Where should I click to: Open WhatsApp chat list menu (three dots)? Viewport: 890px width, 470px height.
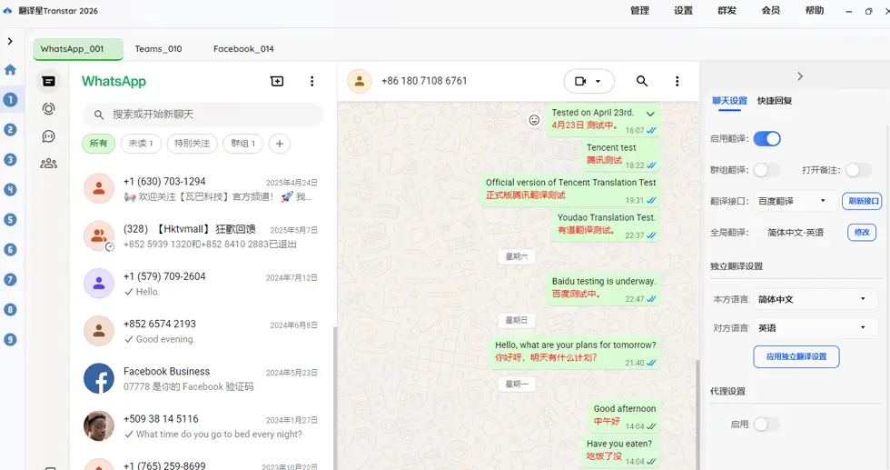311,81
